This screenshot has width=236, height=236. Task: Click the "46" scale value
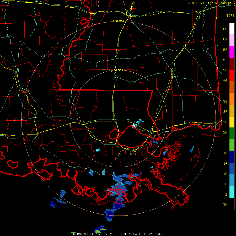click(x=225, y=81)
